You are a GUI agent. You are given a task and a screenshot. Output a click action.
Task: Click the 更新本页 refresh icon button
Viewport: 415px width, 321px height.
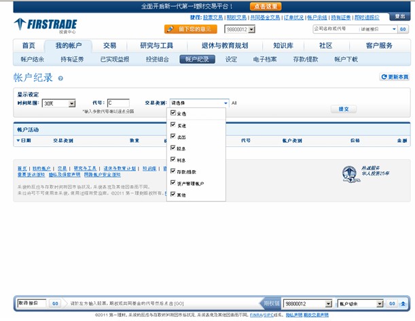[x=394, y=77]
